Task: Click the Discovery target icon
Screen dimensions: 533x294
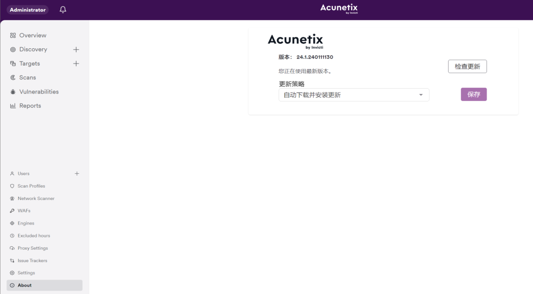Action: 13,50
